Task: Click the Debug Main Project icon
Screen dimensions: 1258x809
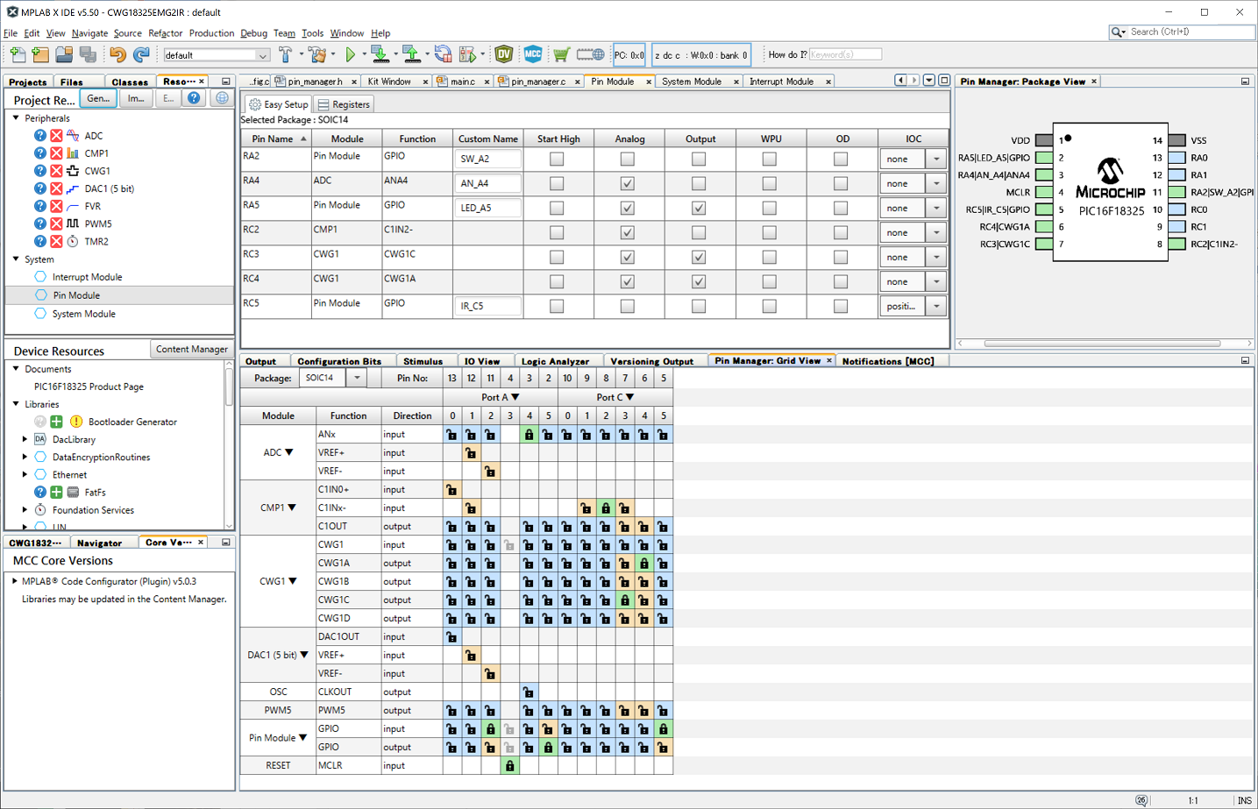Action: 467,54
